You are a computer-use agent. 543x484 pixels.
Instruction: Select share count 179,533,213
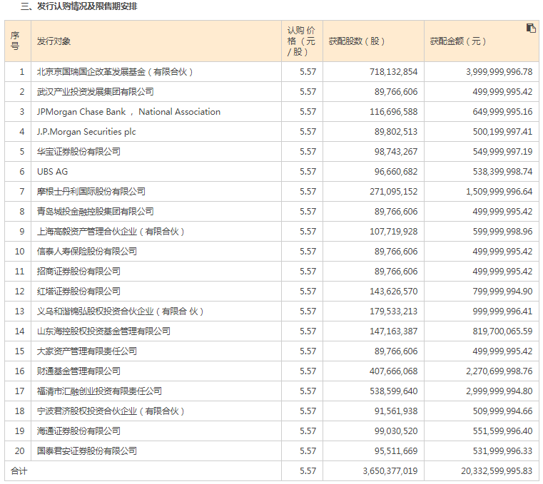click(x=393, y=311)
